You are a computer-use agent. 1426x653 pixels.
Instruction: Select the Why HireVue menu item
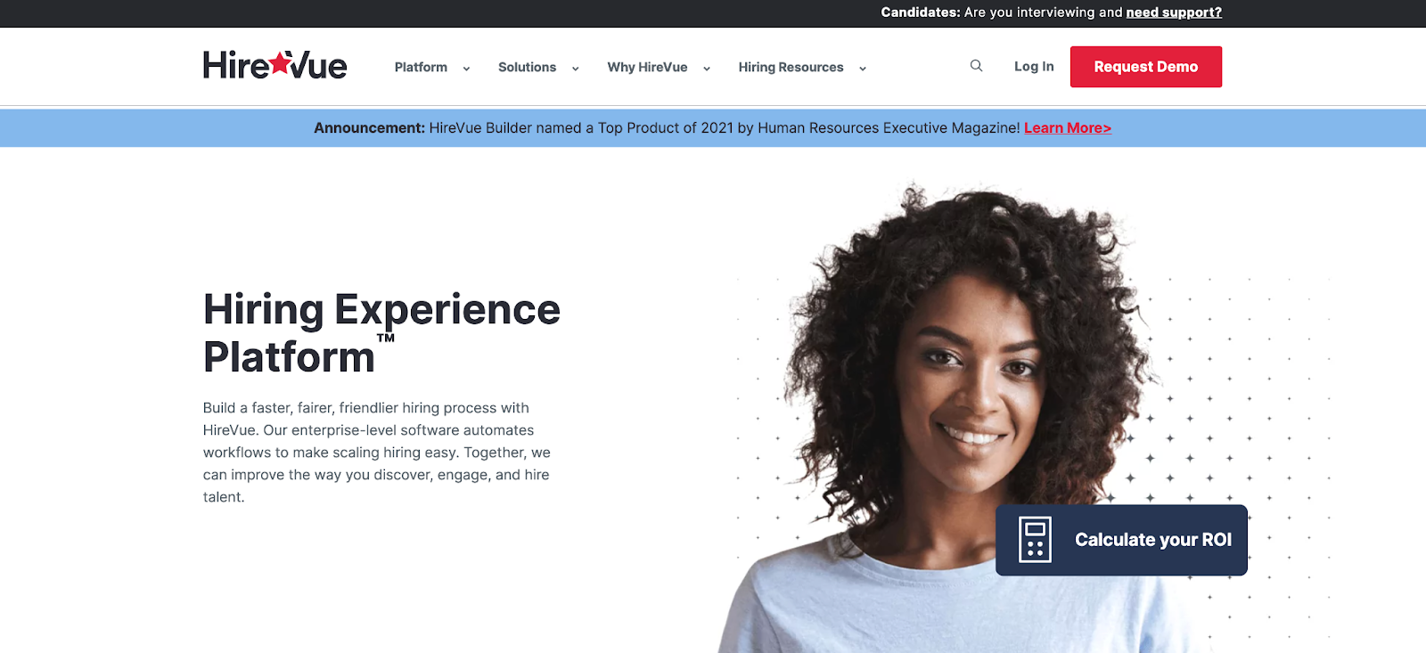click(x=647, y=67)
